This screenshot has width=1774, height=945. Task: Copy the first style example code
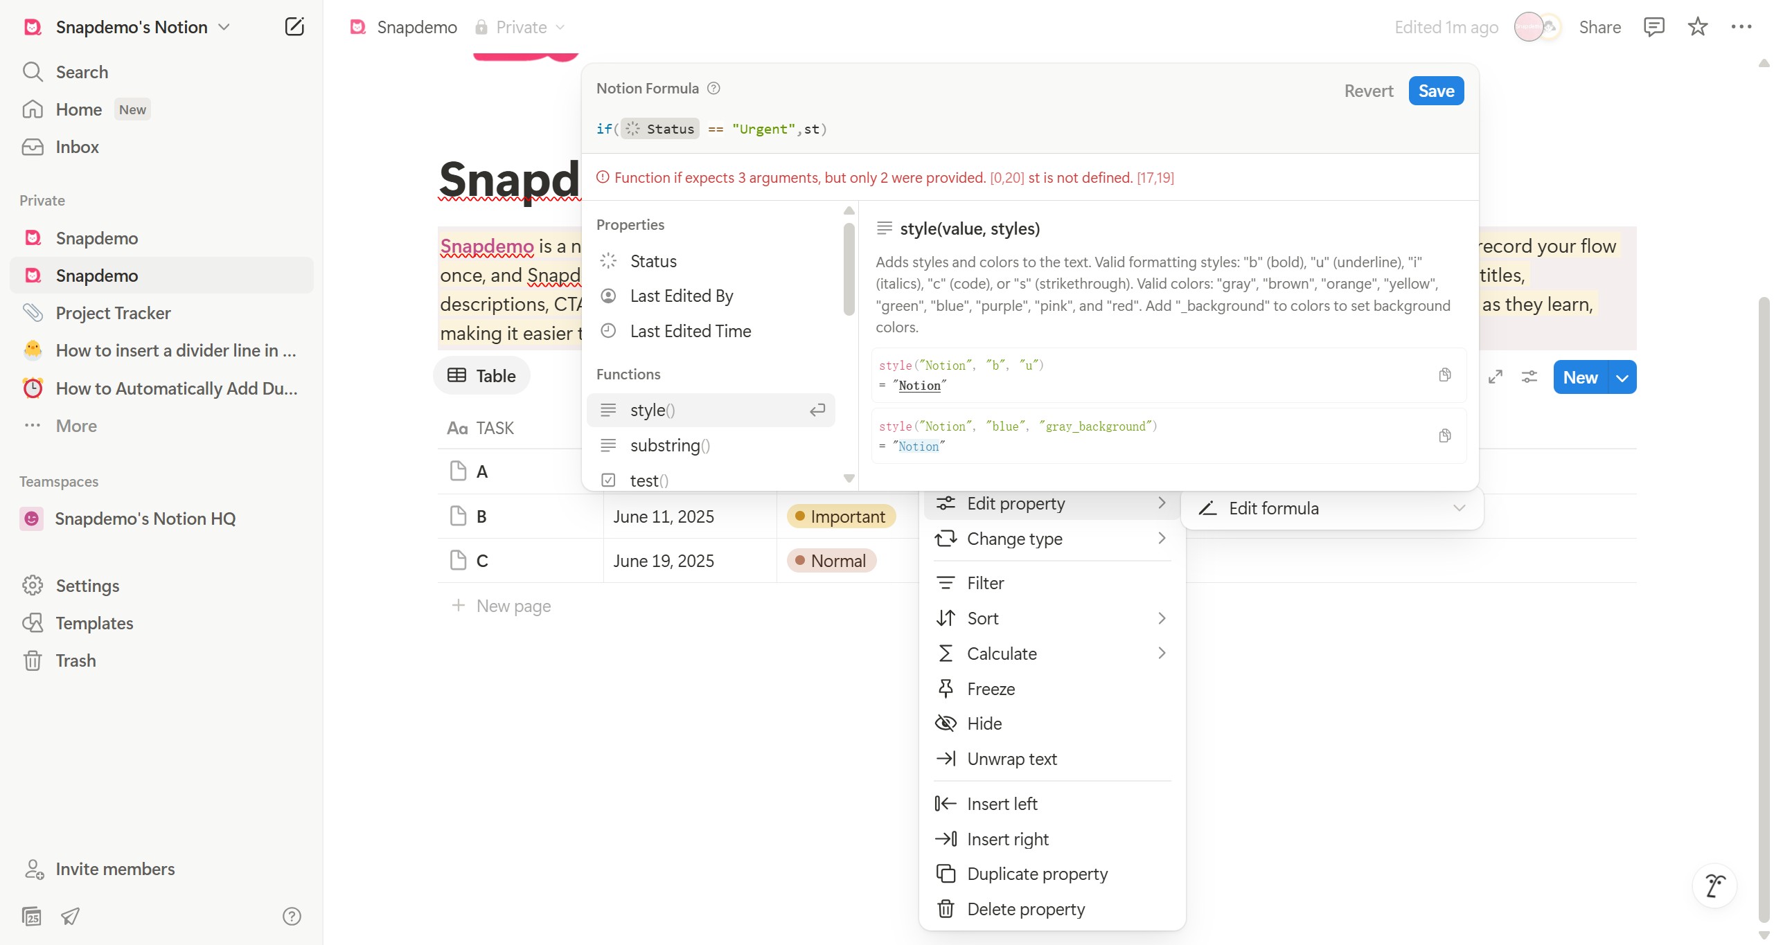pos(1444,375)
